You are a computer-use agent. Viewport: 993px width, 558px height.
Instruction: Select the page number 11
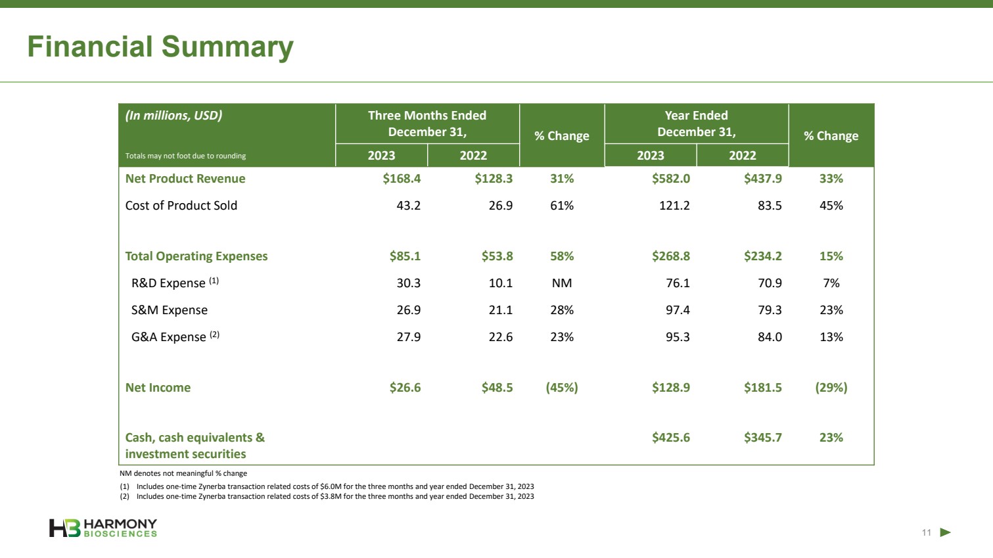pos(926,532)
